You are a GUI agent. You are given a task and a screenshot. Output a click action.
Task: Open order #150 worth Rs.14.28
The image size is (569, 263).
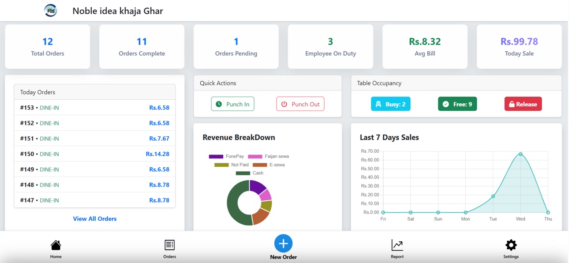(x=95, y=154)
